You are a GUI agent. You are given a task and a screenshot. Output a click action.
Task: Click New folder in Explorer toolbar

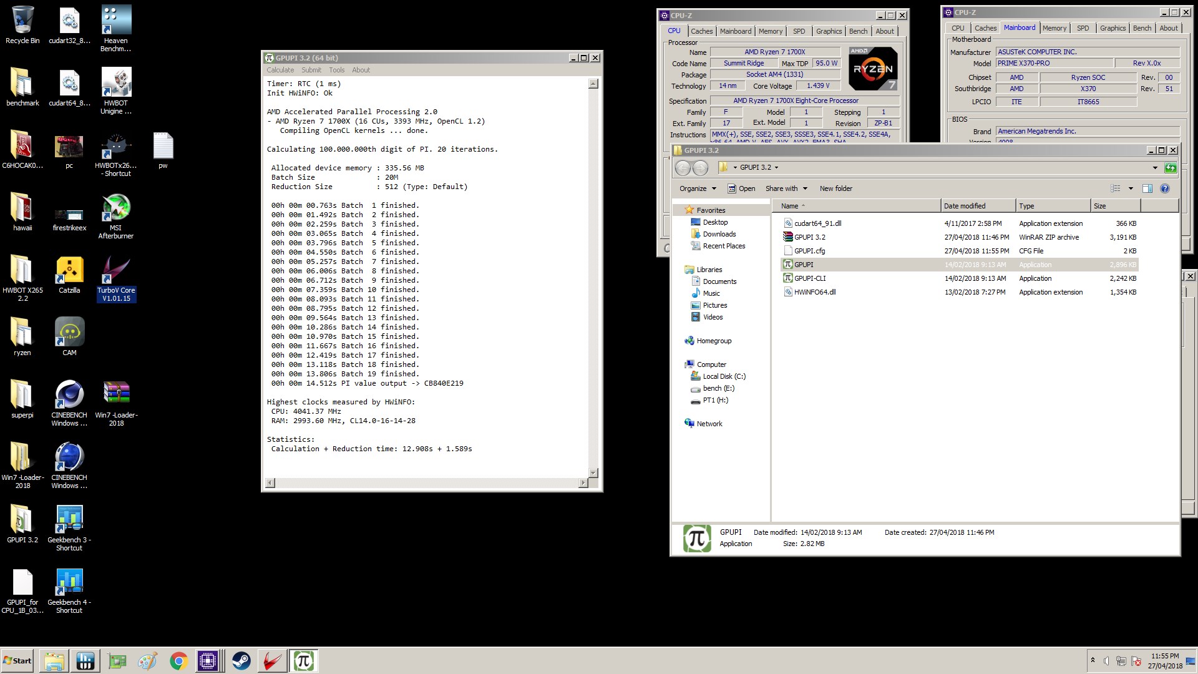click(x=835, y=188)
